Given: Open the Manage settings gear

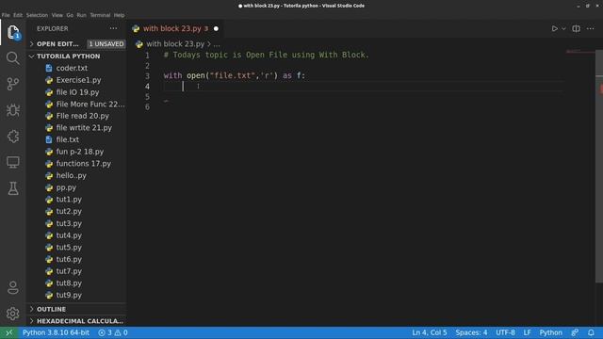Looking at the screenshot, I should click(x=12, y=314).
